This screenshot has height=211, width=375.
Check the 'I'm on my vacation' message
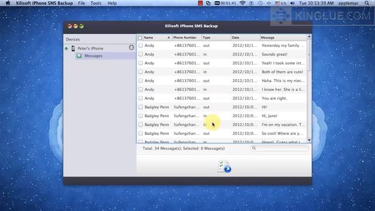point(141,125)
